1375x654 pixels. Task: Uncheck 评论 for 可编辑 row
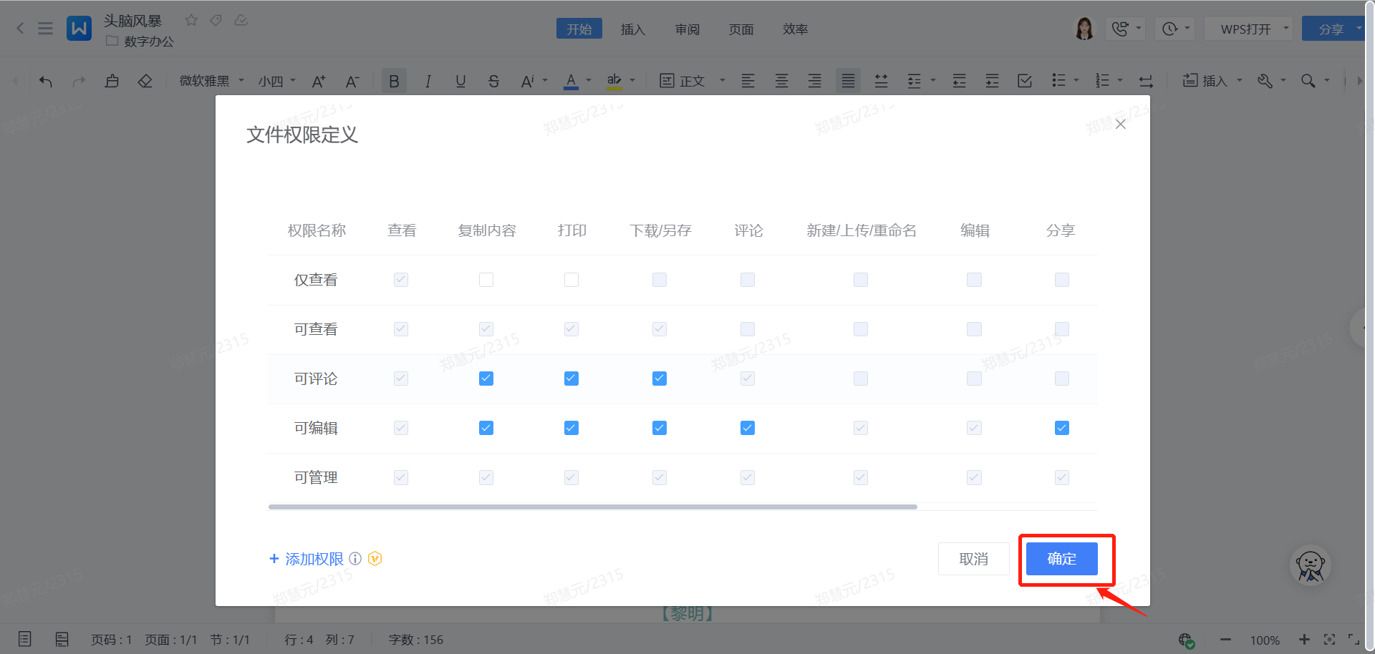click(748, 428)
